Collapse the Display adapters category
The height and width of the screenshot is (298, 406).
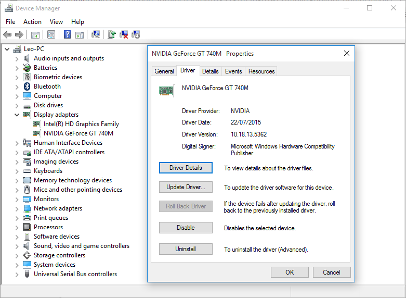click(17, 115)
